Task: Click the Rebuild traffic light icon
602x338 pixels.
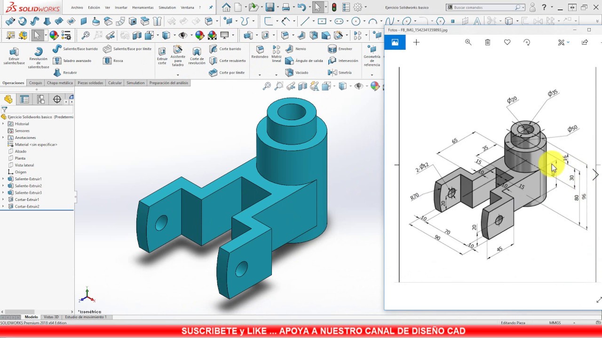Action: tap(334, 7)
